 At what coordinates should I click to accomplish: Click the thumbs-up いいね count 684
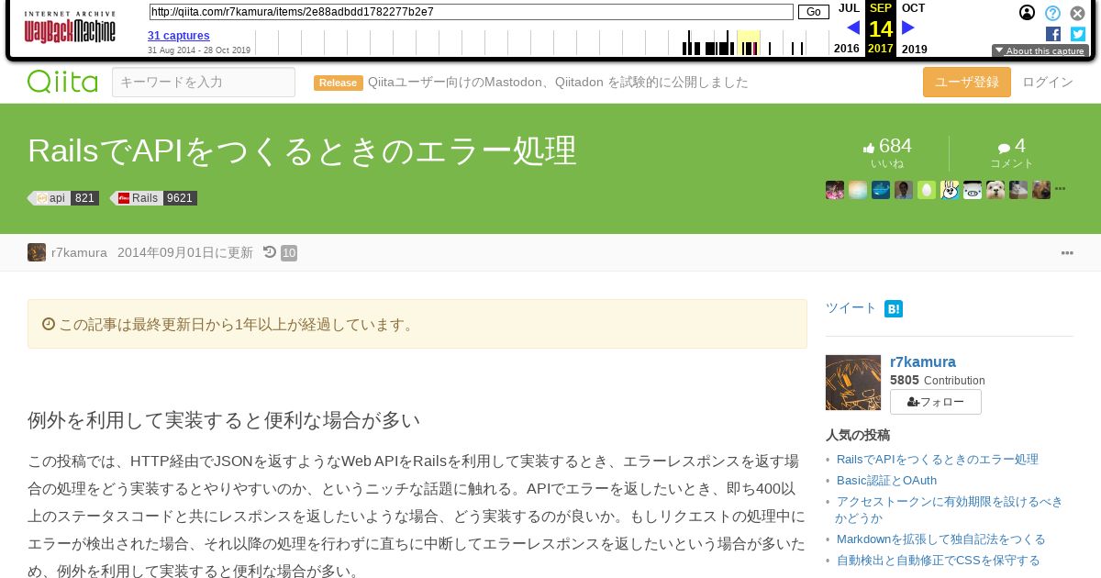click(887, 146)
